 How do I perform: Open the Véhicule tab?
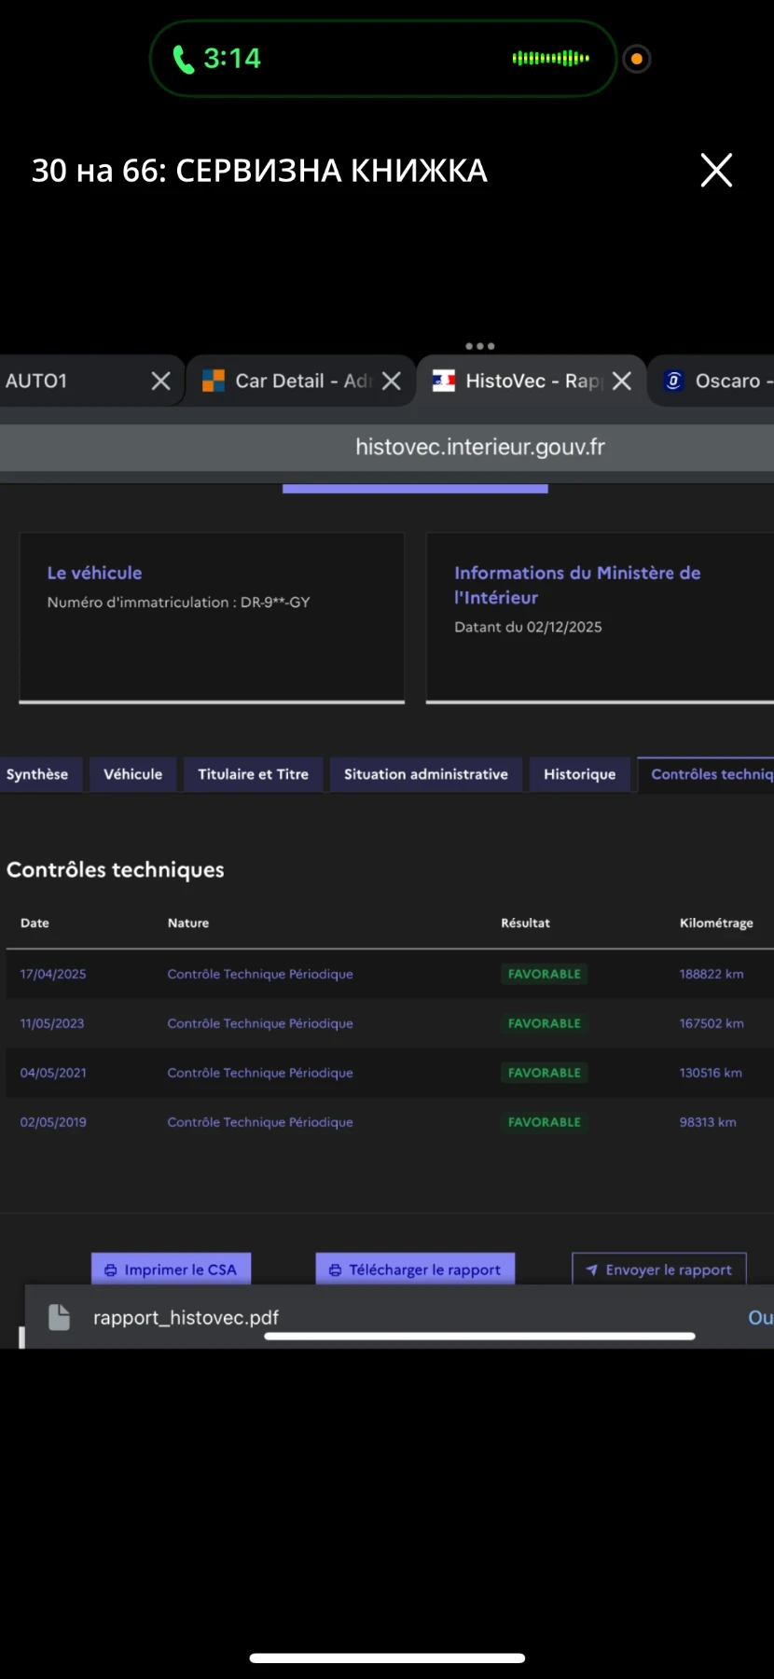pyautogui.click(x=132, y=774)
